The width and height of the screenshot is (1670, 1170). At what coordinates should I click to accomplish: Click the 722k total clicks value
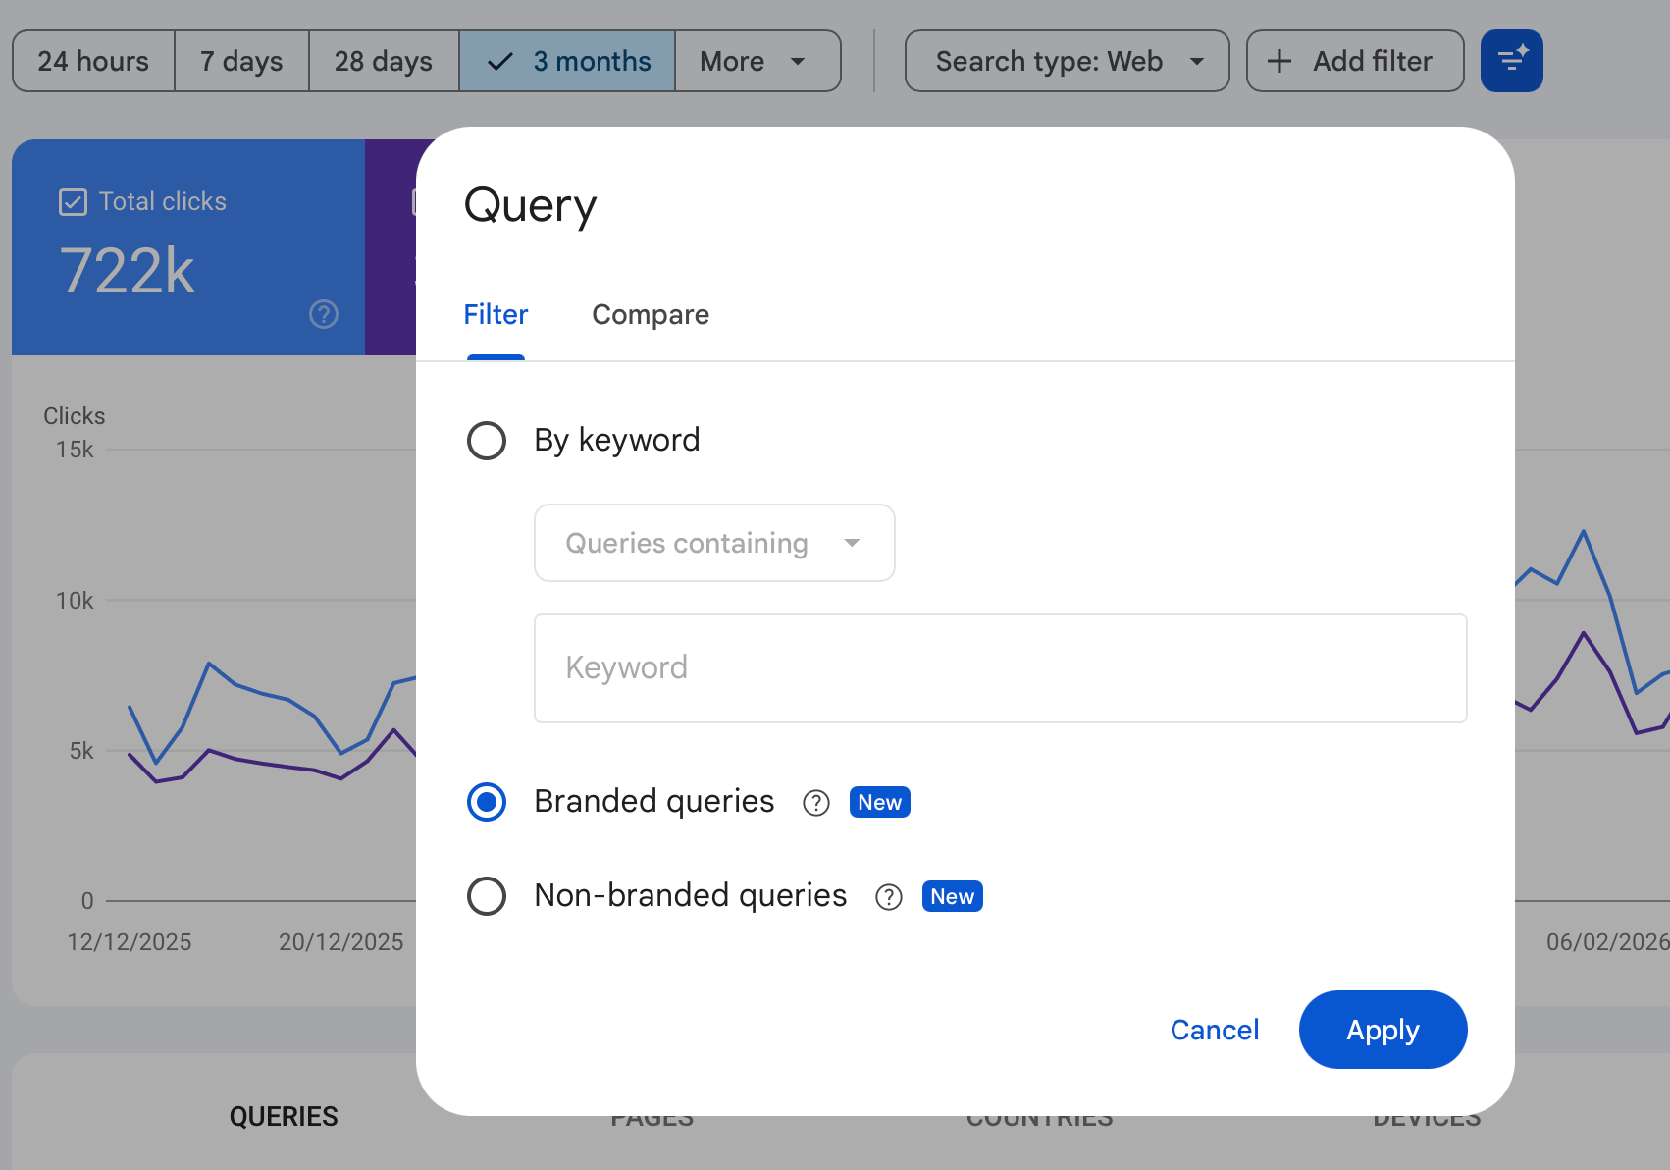128,271
